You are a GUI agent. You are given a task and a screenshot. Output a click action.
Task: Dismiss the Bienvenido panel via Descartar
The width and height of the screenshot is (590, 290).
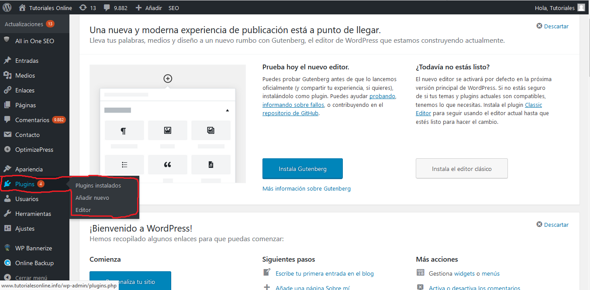click(552, 225)
